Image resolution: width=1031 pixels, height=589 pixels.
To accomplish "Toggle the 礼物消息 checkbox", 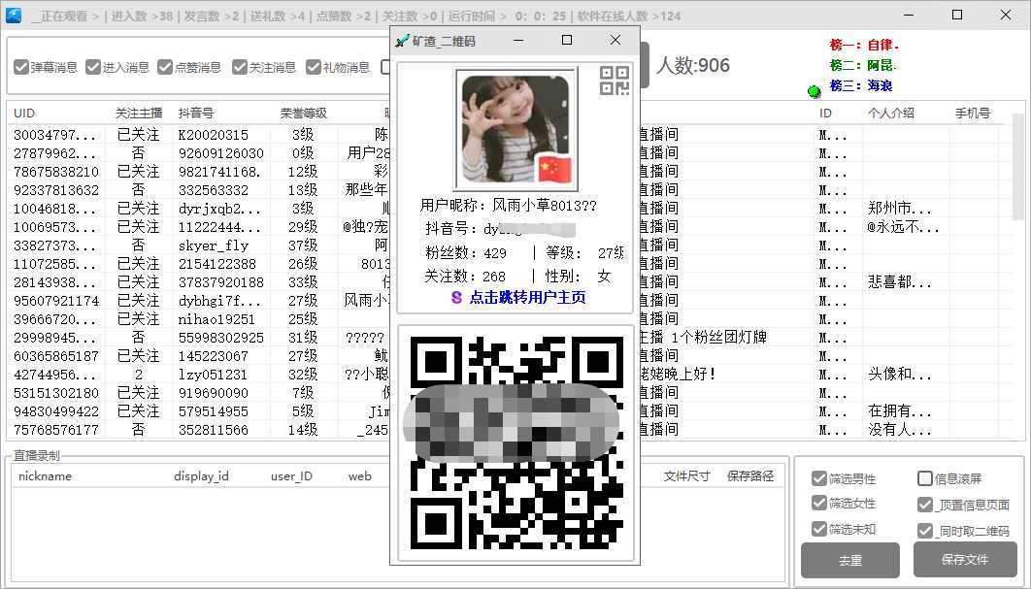I will click(x=311, y=68).
